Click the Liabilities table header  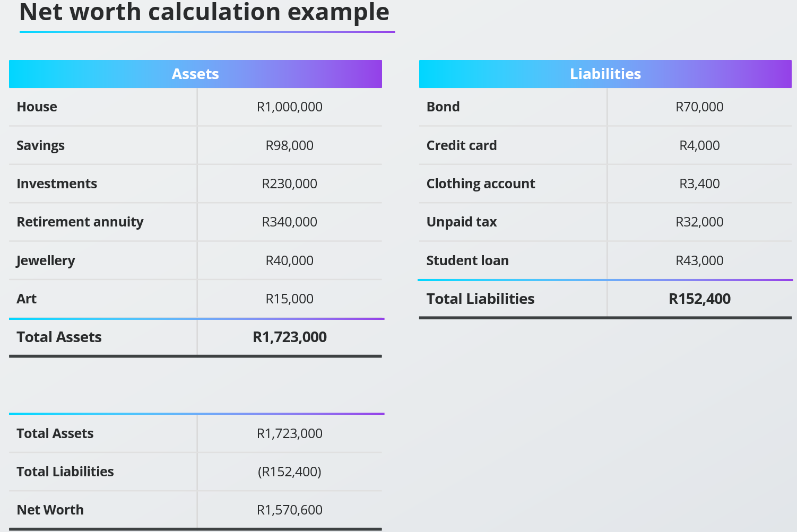click(605, 74)
